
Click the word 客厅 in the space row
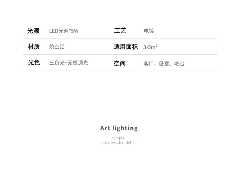click(x=149, y=64)
